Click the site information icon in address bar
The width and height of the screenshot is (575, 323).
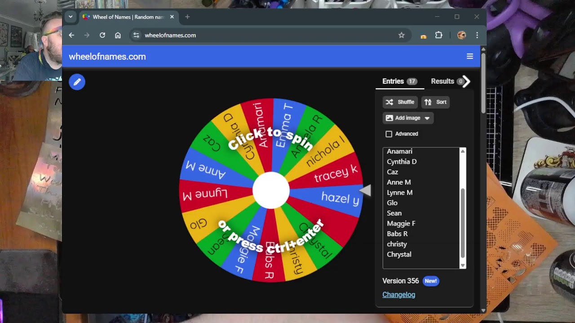tap(137, 35)
